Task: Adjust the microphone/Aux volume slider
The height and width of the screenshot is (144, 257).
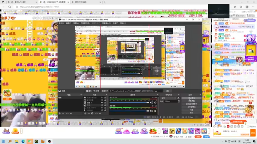Action: tap(129, 102)
